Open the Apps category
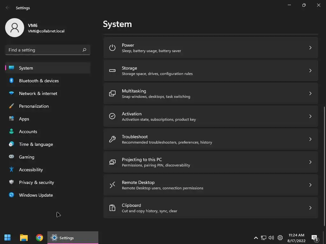The width and height of the screenshot is (326, 244). [48, 119]
